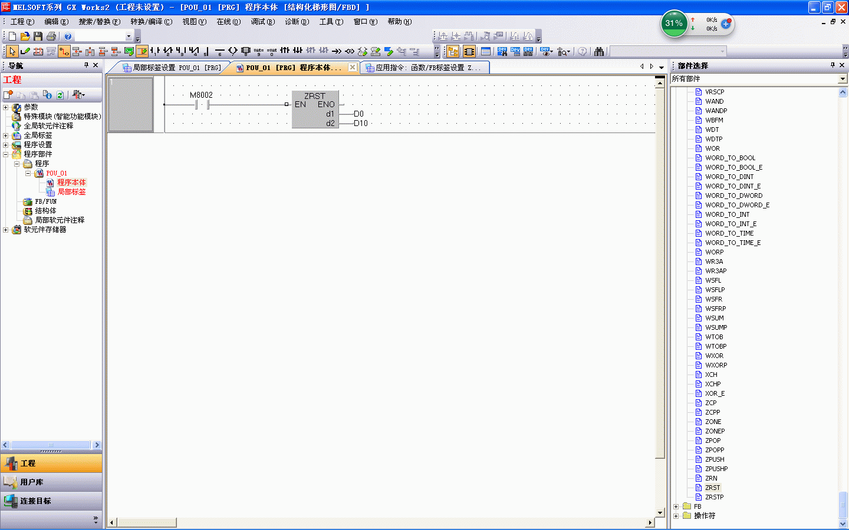Toggle the navigation window view button
The image size is (849, 530).
coord(453,52)
